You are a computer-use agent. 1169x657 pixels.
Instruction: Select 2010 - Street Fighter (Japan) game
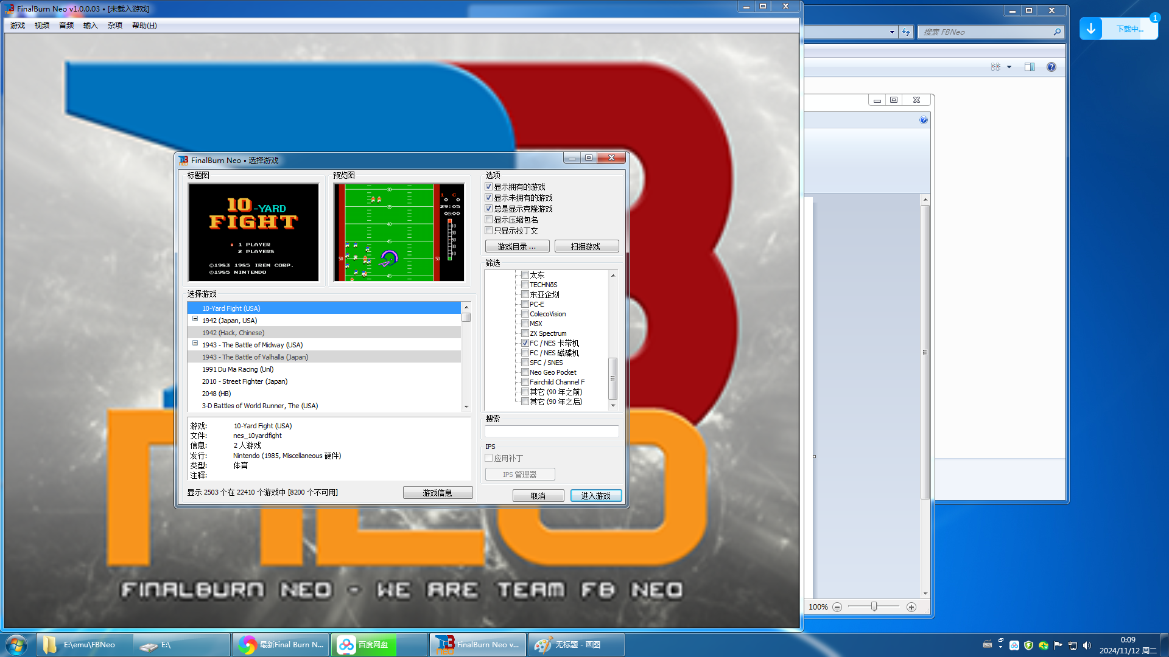click(325, 381)
